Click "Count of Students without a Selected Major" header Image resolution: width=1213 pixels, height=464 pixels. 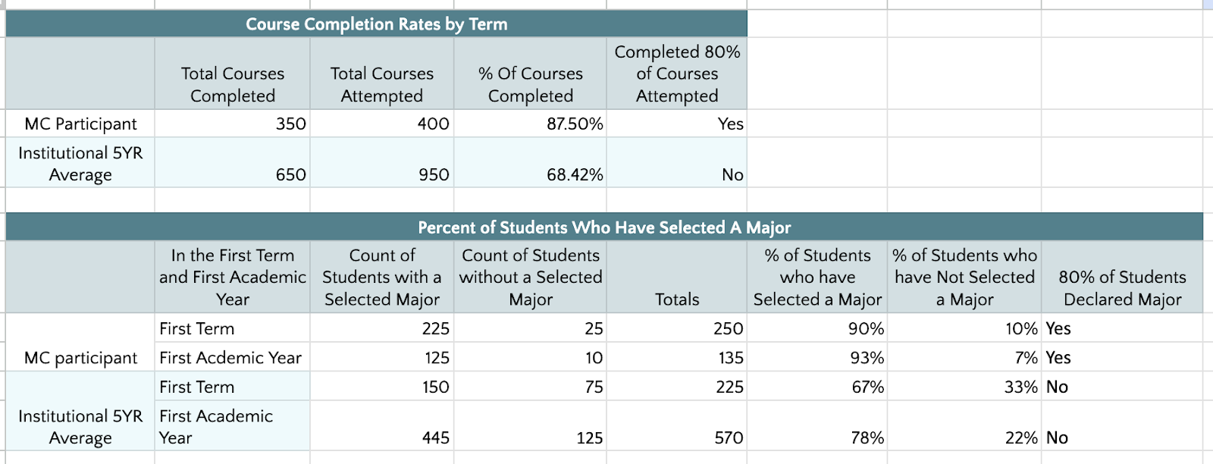(x=531, y=277)
